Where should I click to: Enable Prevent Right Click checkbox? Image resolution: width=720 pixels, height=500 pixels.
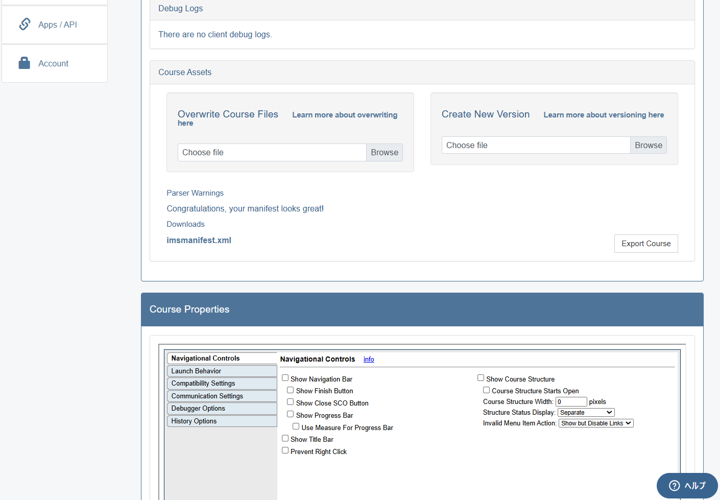point(285,450)
